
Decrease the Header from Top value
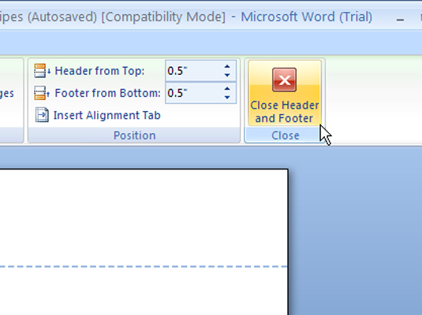pos(227,76)
